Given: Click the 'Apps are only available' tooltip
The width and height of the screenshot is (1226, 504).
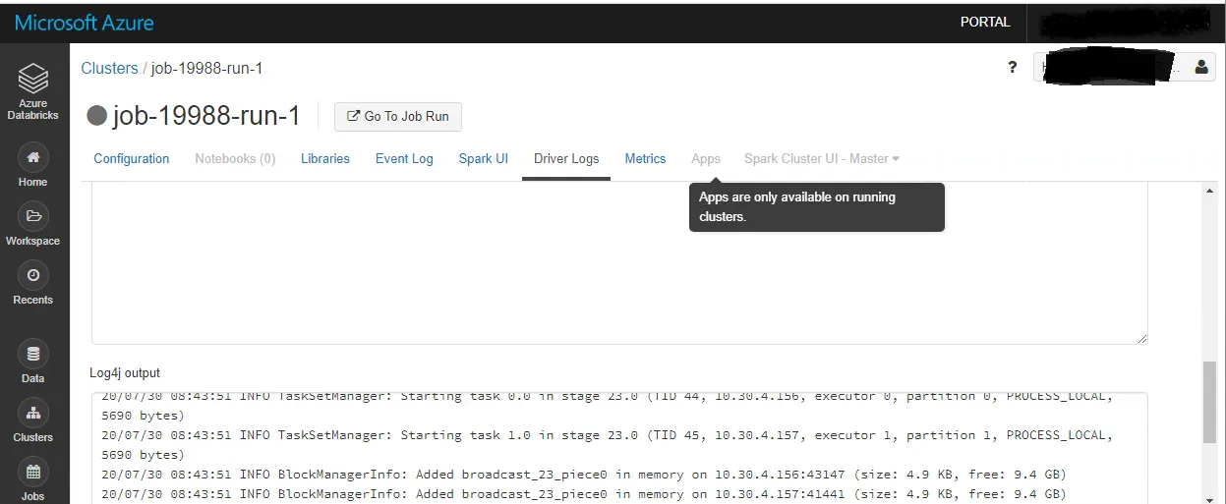Looking at the screenshot, I should [817, 207].
